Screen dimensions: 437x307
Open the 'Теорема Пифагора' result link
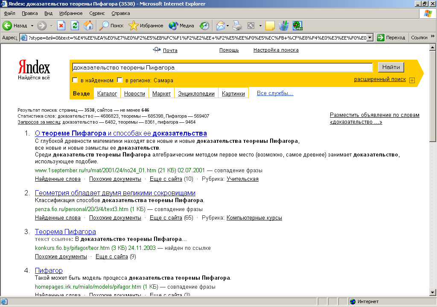(x=65, y=232)
